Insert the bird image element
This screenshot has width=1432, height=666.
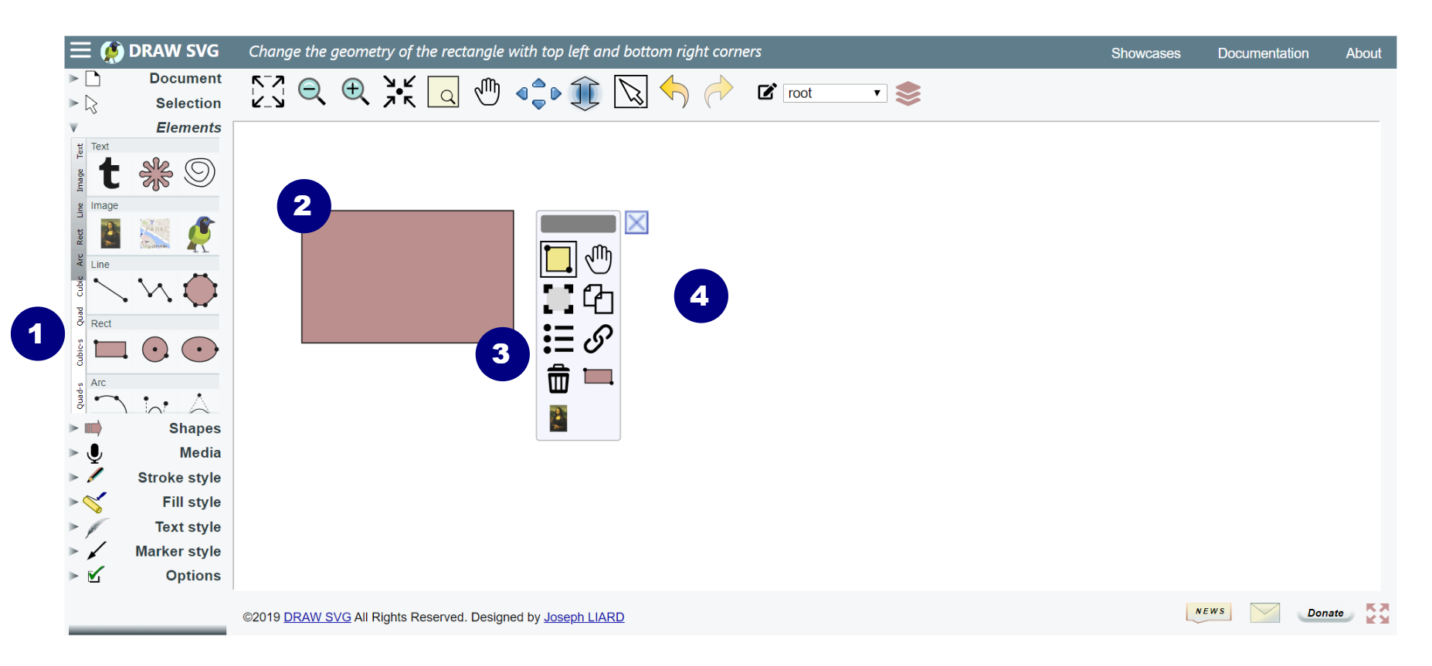coord(200,234)
